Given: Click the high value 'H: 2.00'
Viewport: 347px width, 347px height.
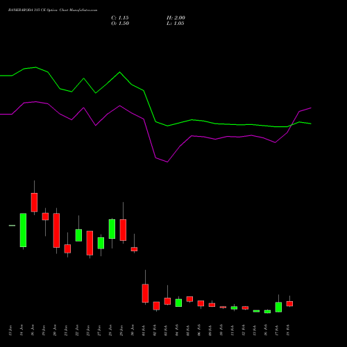Looking at the screenshot, I should [176, 18].
